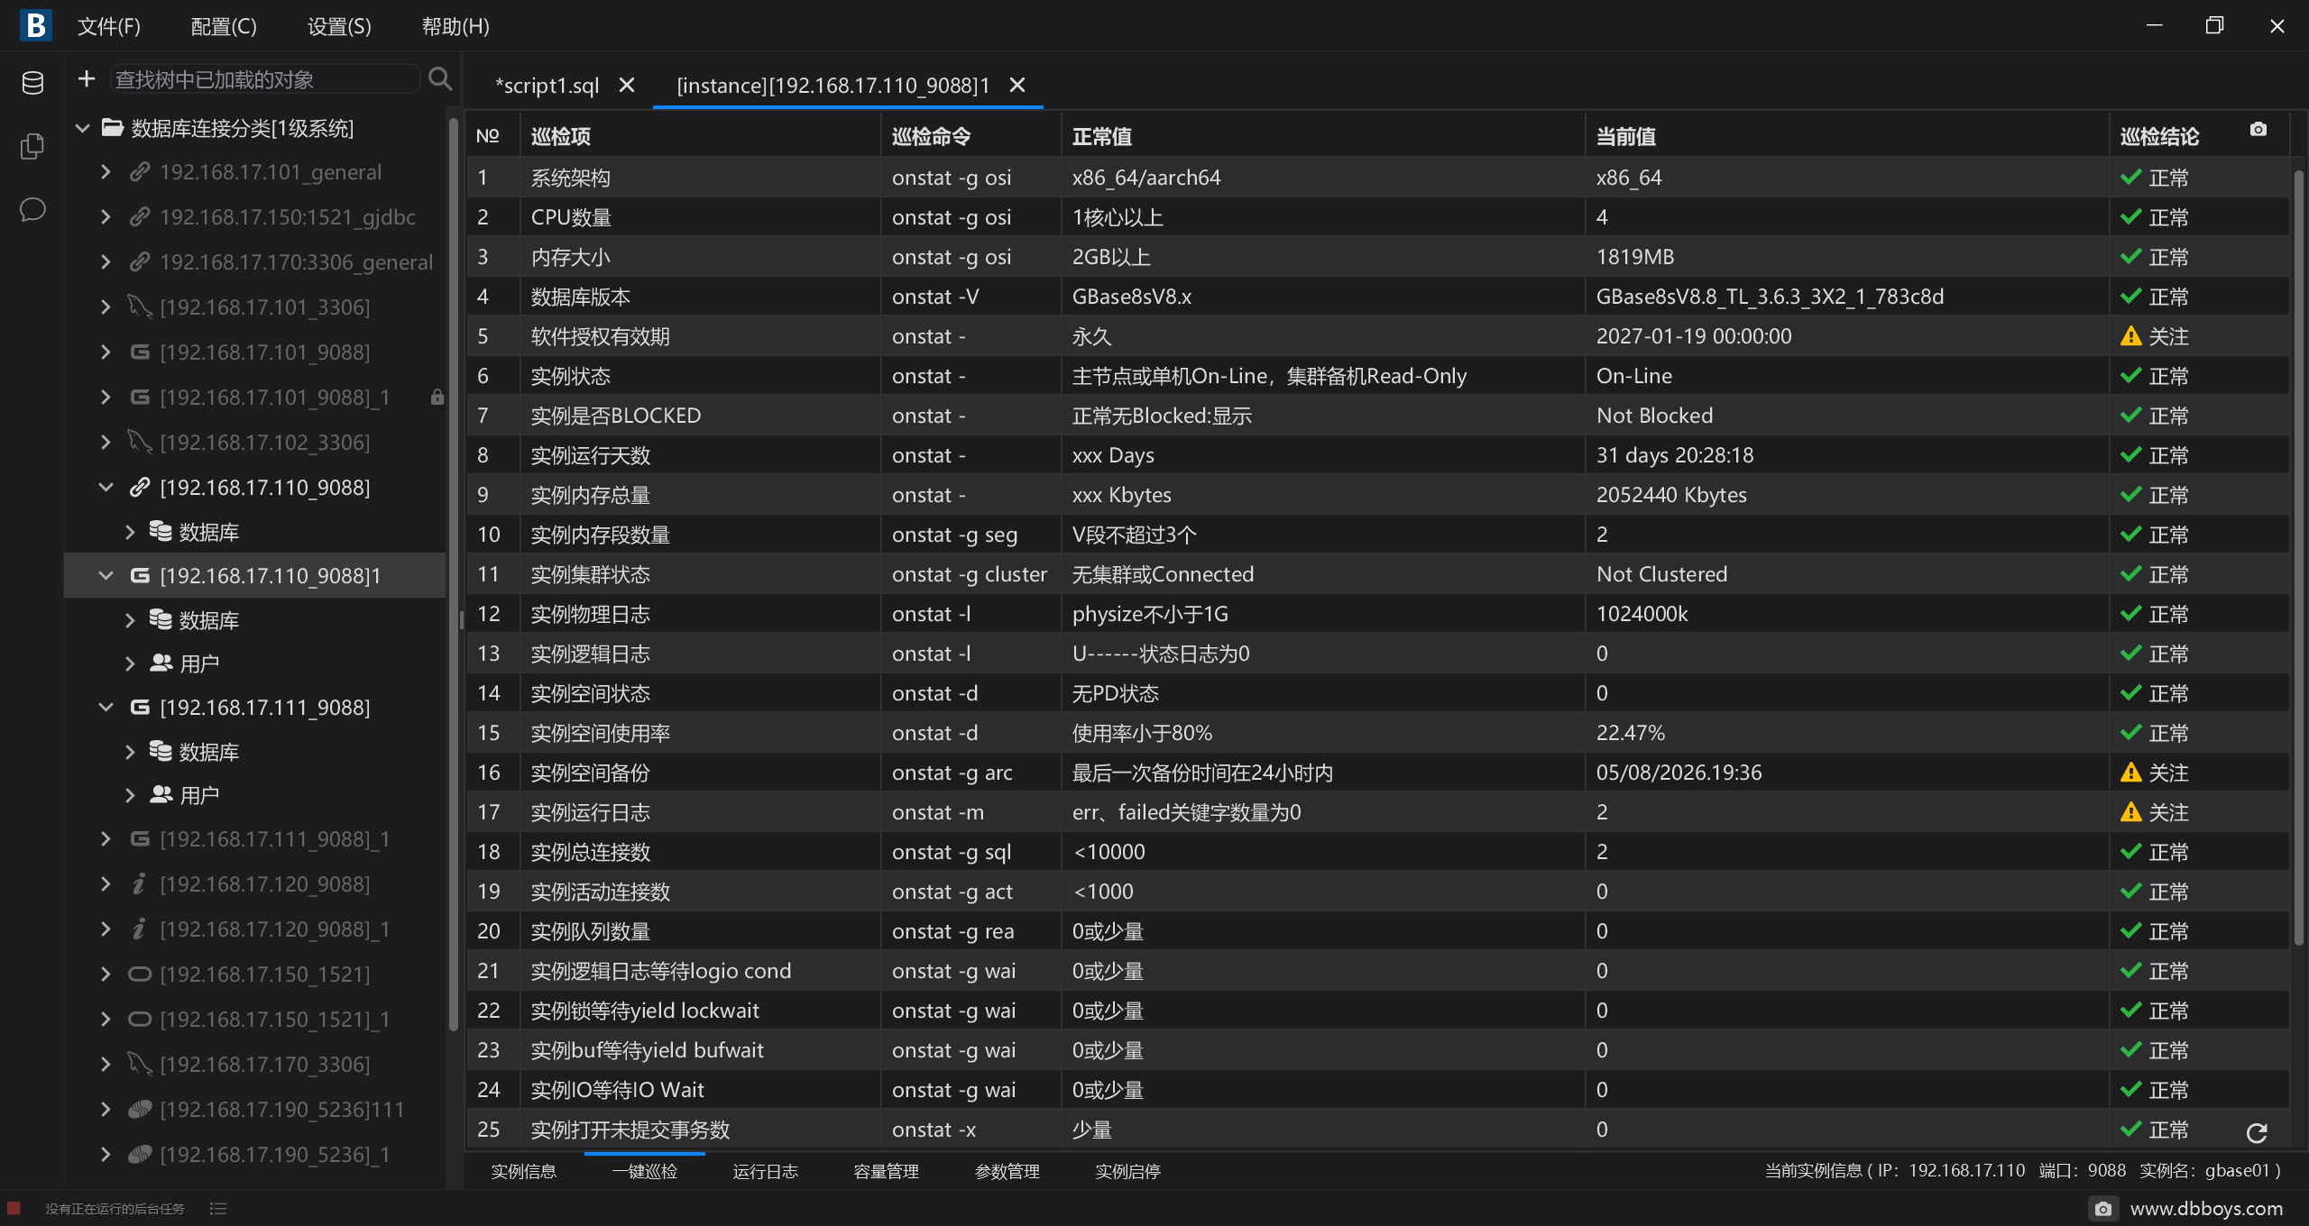Click the red stop icon in status bar

[x=14, y=1208]
